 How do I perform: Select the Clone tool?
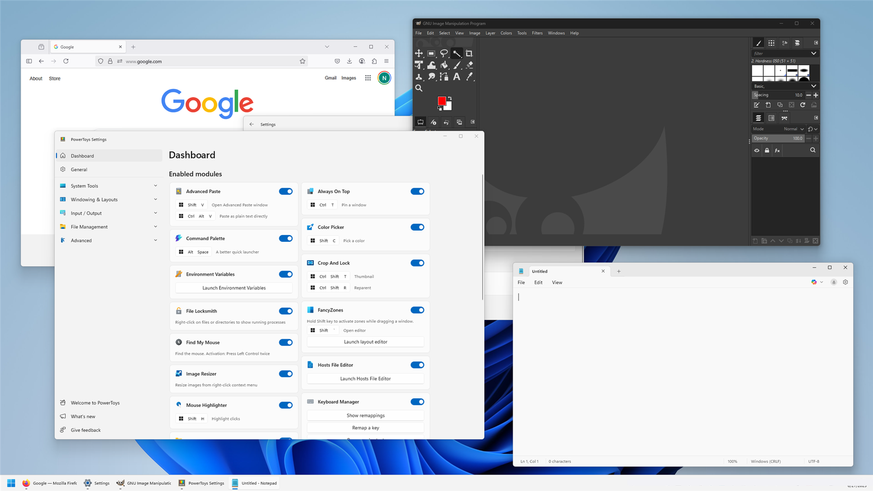pos(419,77)
